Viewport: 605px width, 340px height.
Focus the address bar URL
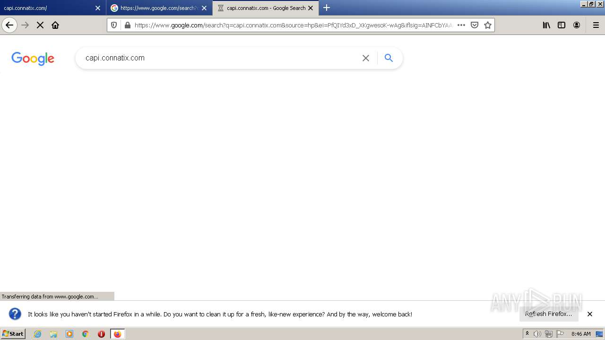(x=293, y=25)
